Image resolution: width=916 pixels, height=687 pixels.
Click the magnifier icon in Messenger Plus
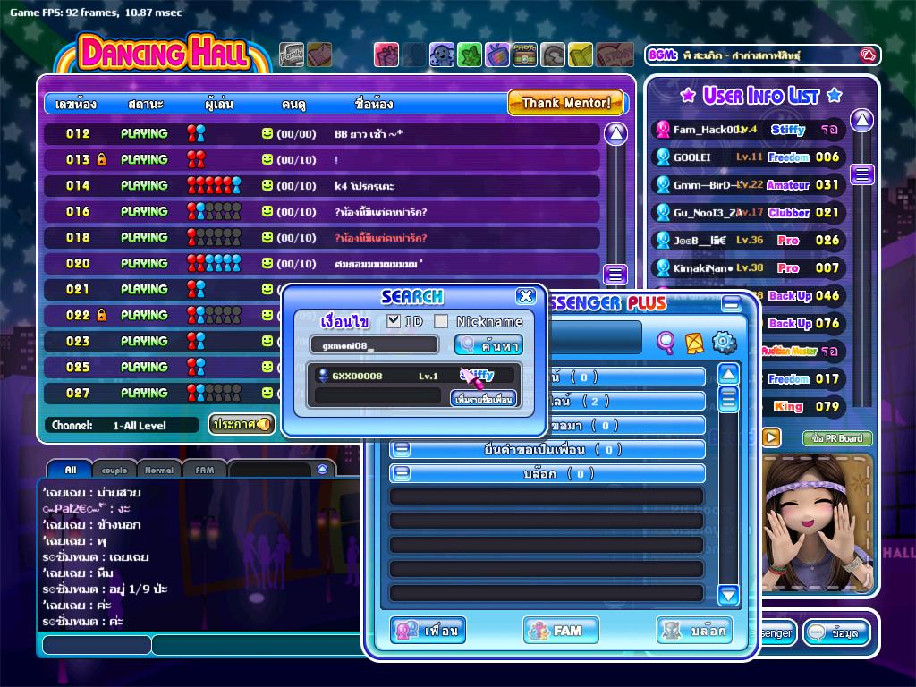coord(666,343)
